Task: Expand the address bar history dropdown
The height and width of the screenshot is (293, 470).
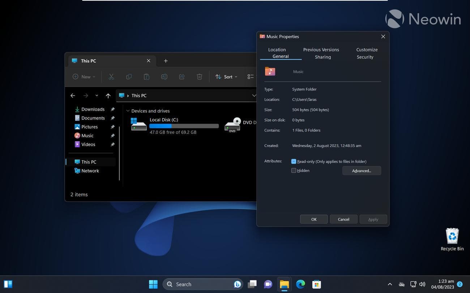Action: point(254,96)
